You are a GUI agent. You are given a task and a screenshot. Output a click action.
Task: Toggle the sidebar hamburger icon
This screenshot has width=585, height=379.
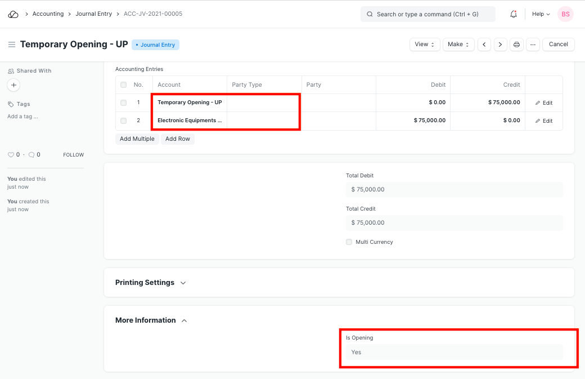coord(12,44)
